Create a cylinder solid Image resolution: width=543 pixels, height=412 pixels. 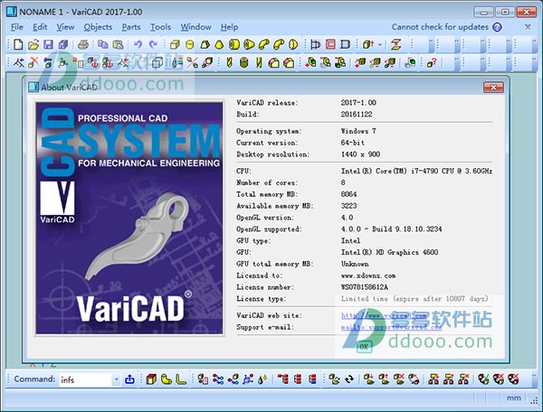[189, 44]
